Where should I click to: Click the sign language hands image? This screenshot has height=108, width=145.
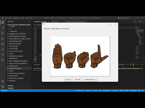[x=80, y=56]
